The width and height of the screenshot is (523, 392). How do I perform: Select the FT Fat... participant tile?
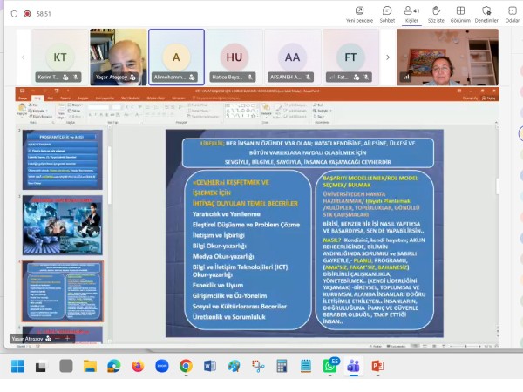pos(350,57)
